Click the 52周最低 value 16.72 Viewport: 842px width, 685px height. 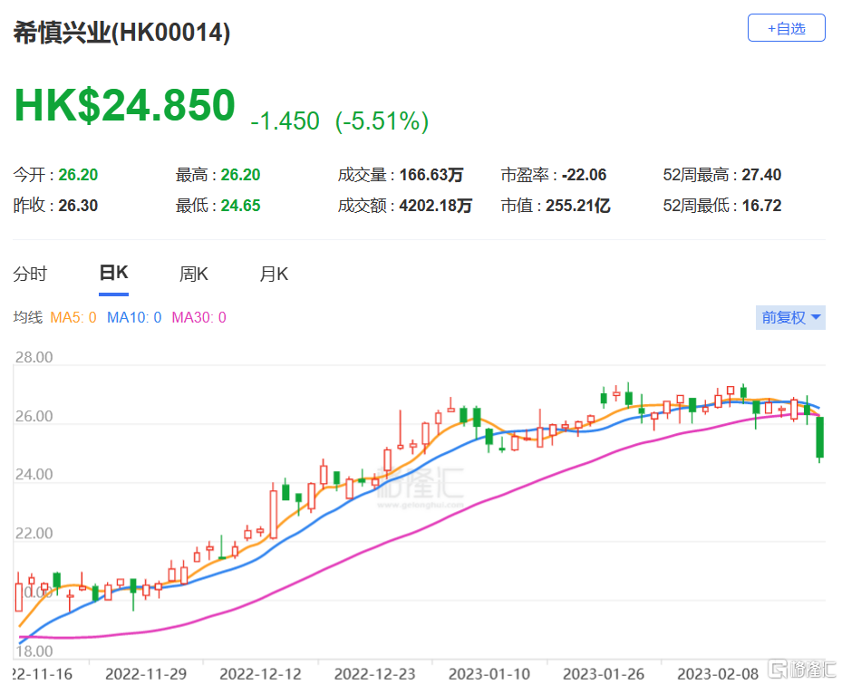(761, 206)
